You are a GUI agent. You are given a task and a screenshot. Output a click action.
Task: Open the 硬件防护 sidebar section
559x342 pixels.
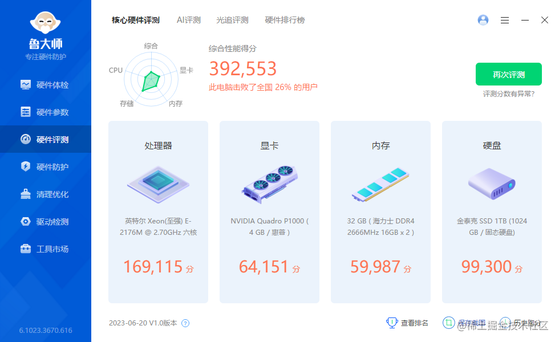coord(45,166)
